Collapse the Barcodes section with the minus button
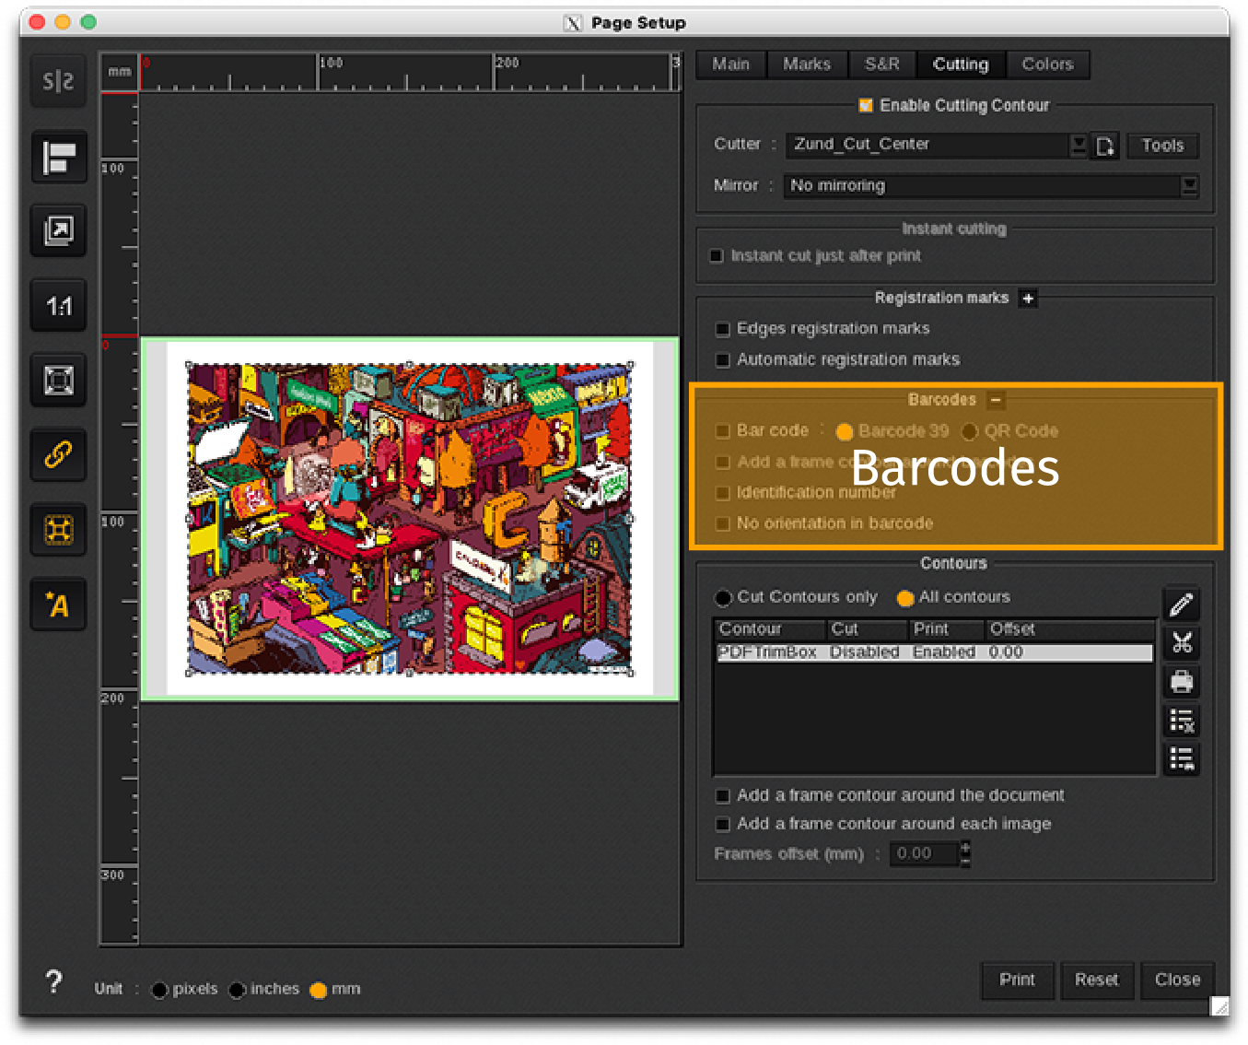 tap(996, 399)
